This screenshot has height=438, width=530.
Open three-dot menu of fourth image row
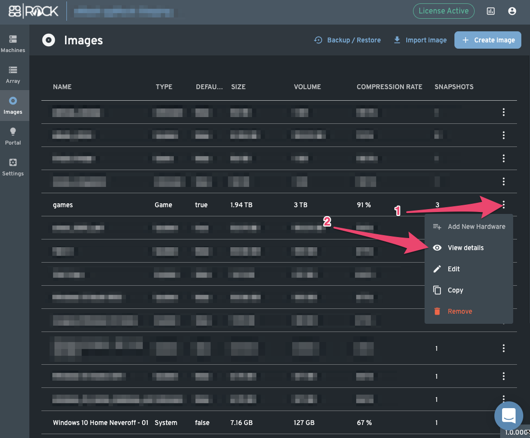pyautogui.click(x=504, y=182)
